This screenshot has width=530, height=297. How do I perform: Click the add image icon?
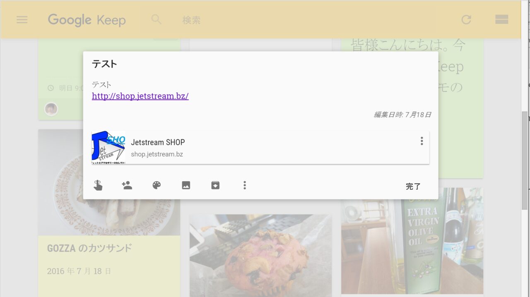pos(186,185)
